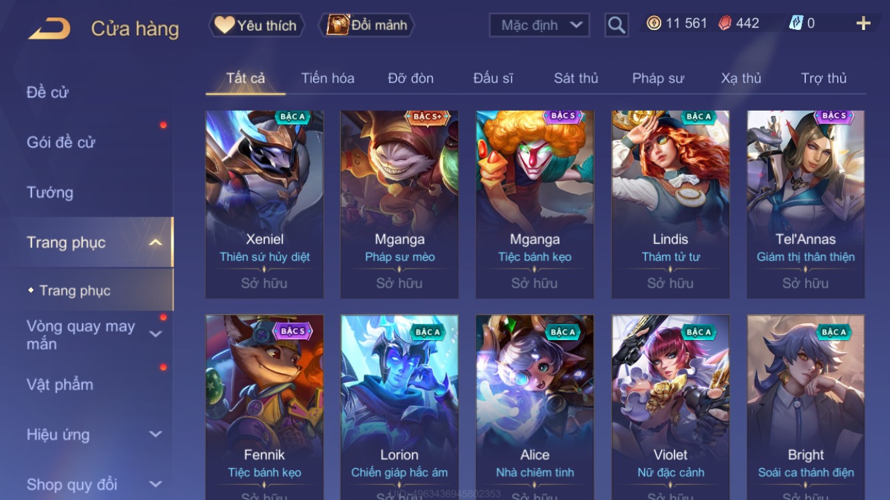Viewport: 890px width, 500px height.
Task: Open the Mặc định sort dropdown
Action: coord(539,25)
